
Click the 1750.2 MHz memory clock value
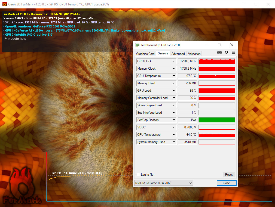[x=188, y=69]
